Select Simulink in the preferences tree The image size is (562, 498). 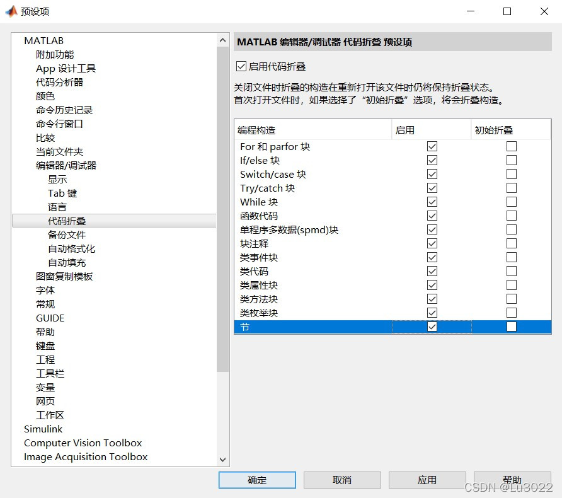point(43,429)
